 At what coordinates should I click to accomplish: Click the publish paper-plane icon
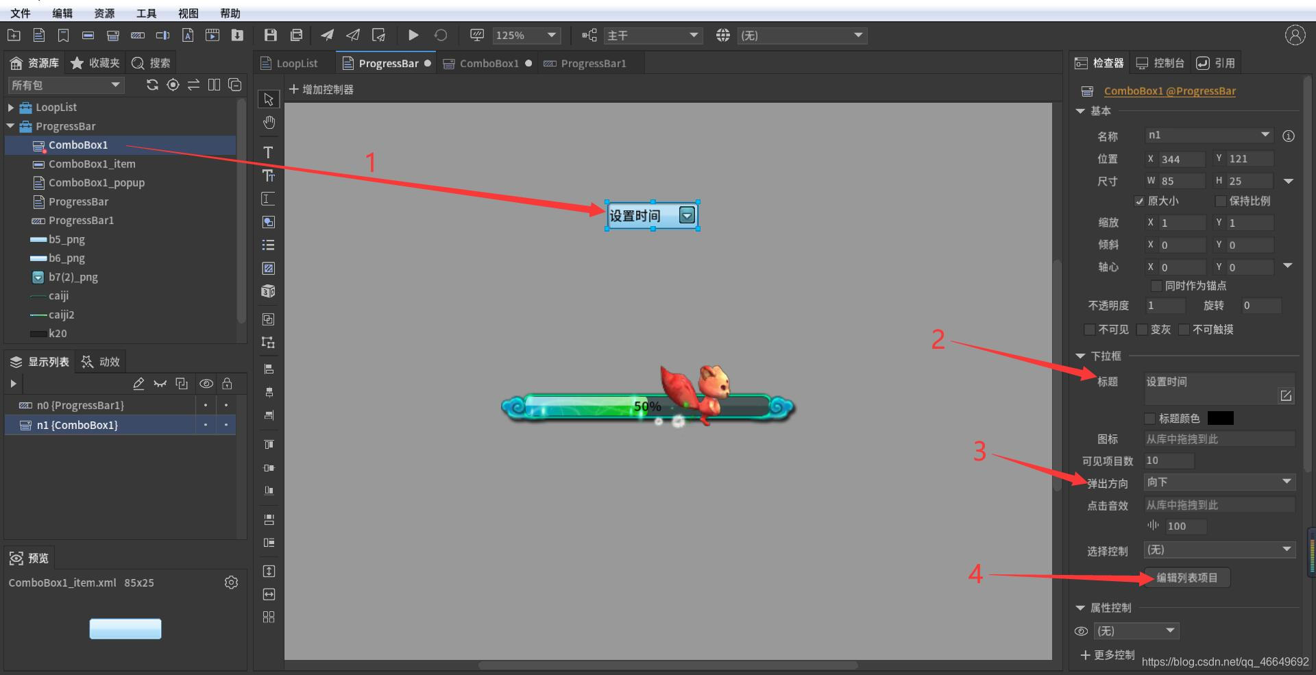tap(327, 35)
